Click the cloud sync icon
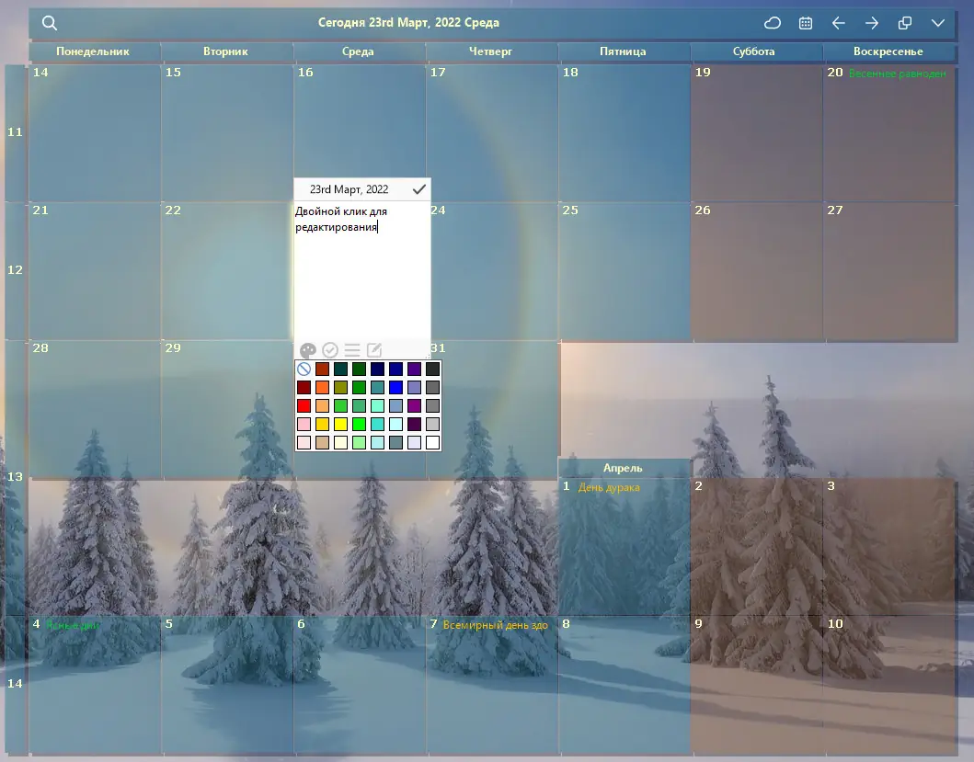This screenshot has height=762, width=974. pos(773,23)
